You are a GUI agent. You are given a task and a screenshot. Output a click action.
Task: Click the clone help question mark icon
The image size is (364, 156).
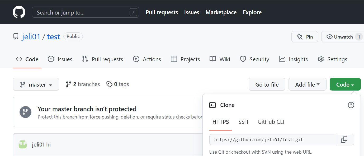pyautogui.click(x=351, y=105)
